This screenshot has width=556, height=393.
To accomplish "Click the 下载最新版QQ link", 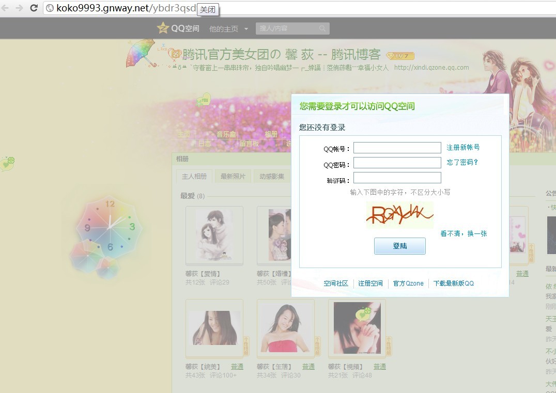I will [x=454, y=283].
